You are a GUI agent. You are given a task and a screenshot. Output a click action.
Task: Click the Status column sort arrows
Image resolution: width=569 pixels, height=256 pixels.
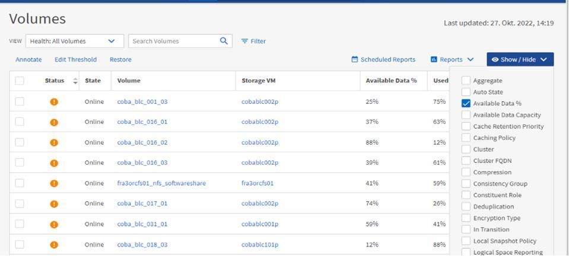coord(75,81)
